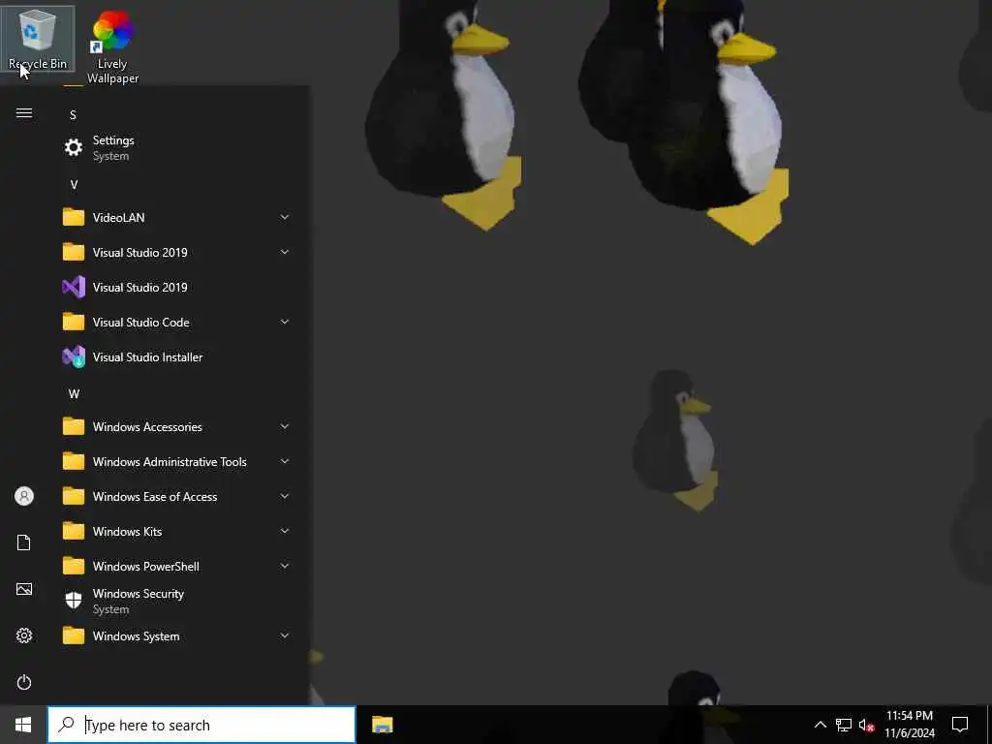Open Windows Administrative Tools folder label
992x744 pixels.
coord(170,461)
